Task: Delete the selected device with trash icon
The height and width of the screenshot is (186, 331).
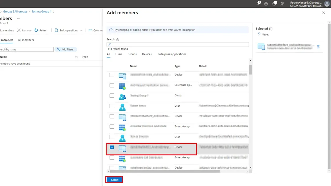Action: (x=318, y=47)
